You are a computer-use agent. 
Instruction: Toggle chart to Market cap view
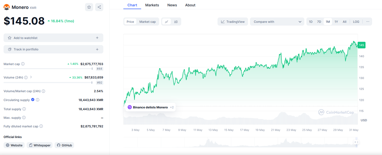click(x=147, y=22)
